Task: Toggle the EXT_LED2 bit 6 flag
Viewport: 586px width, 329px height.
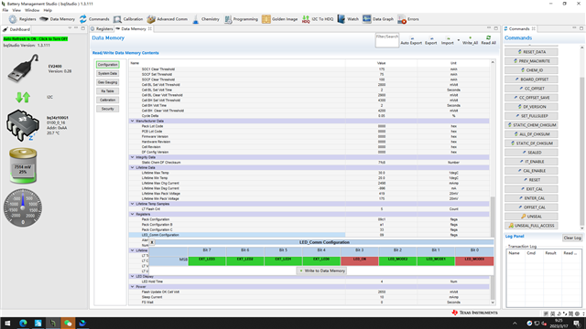Action: click(244, 260)
